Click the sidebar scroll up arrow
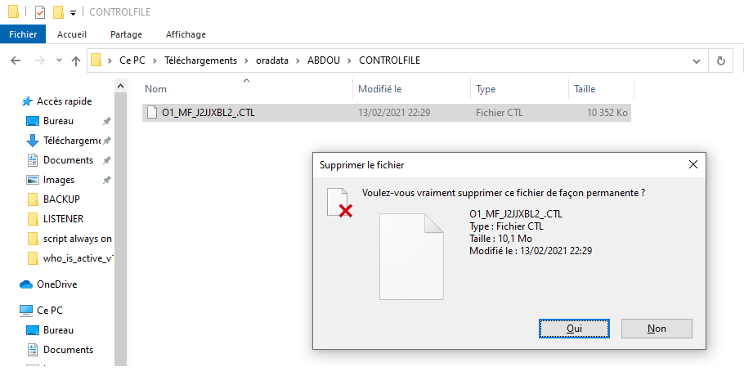The image size is (744, 376). tap(120, 87)
